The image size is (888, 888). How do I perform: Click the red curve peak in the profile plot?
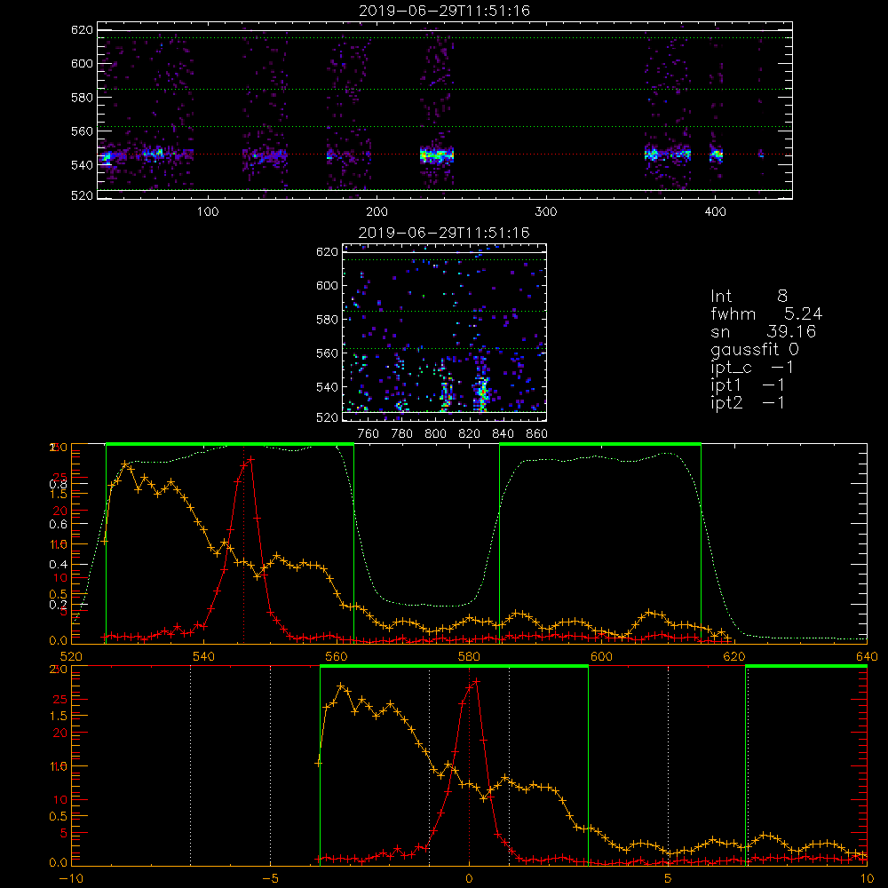[x=251, y=460]
